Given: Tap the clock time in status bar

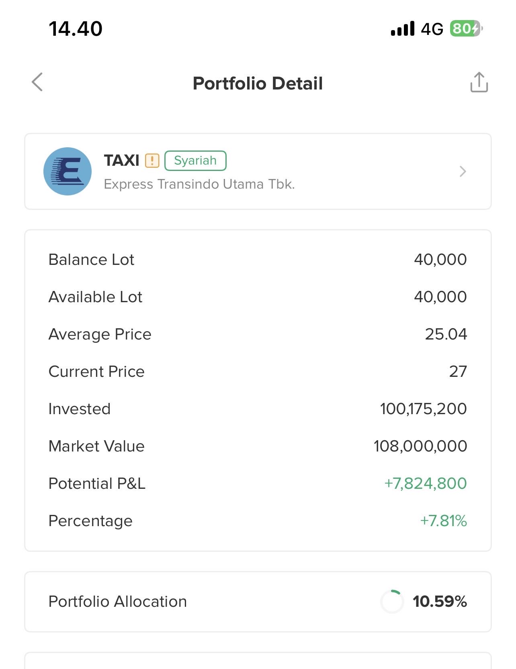Looking at the screenshot, I should point(76,29).
